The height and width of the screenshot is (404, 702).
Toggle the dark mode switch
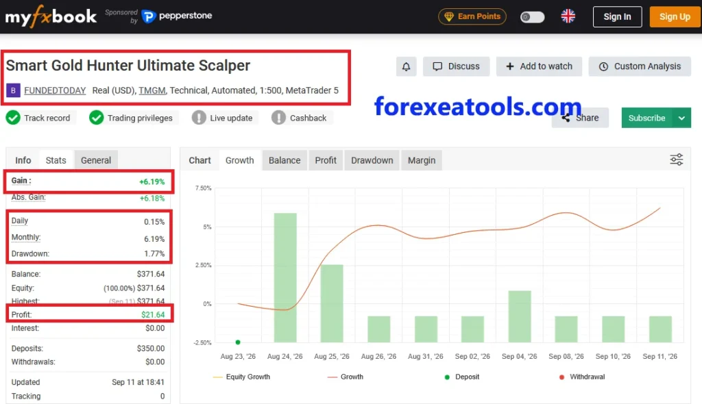tap(532, 17)
